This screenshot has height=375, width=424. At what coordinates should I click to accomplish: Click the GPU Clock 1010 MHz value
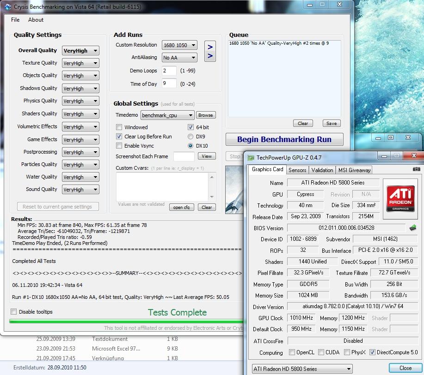pyautogui.click(x=301, y=318)
